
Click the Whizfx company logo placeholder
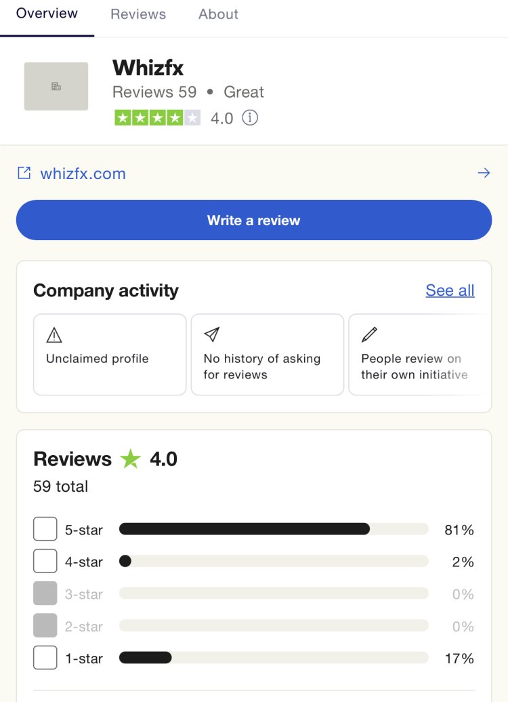pyautogui.click(x=56, y=86)
